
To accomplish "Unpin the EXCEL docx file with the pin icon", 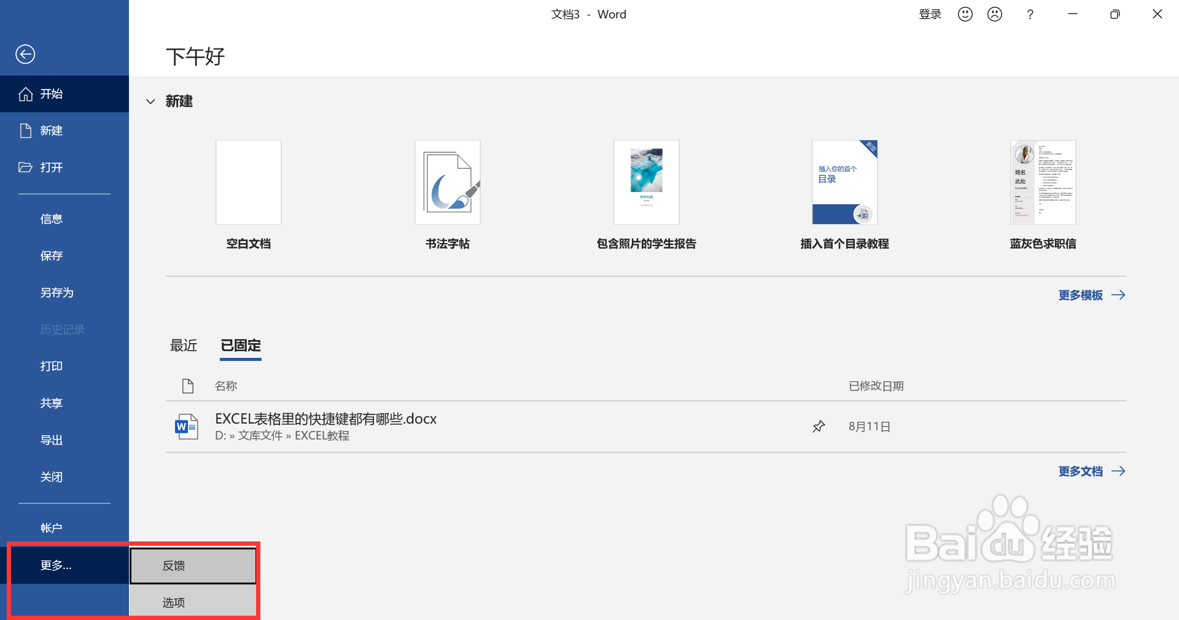I will coord(819,427).
